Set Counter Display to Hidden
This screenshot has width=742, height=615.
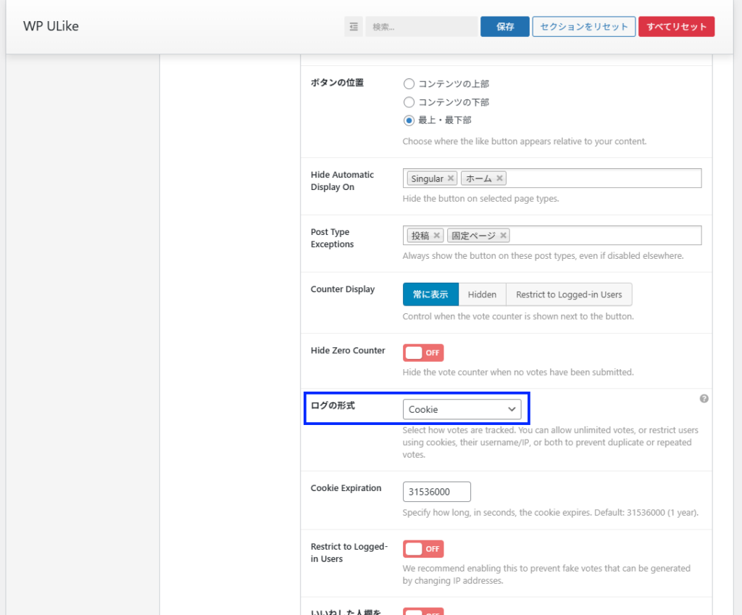[482, 294]
